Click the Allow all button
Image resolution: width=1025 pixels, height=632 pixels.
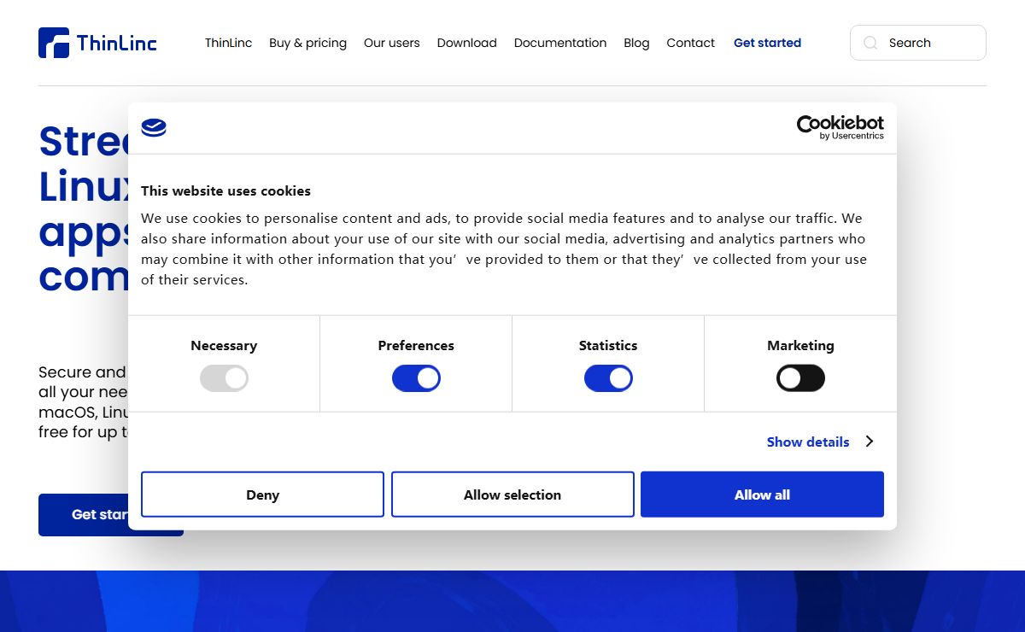pos(762,494)
